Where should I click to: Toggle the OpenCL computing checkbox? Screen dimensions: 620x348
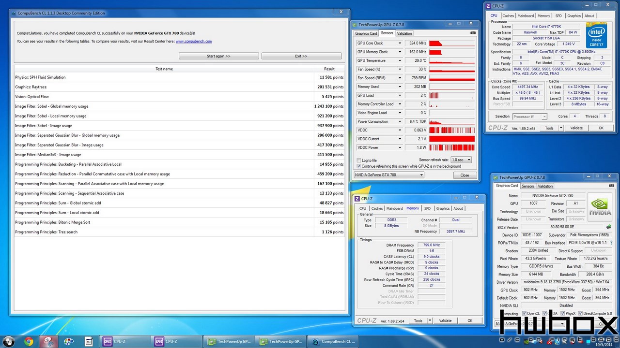point(524,314)
